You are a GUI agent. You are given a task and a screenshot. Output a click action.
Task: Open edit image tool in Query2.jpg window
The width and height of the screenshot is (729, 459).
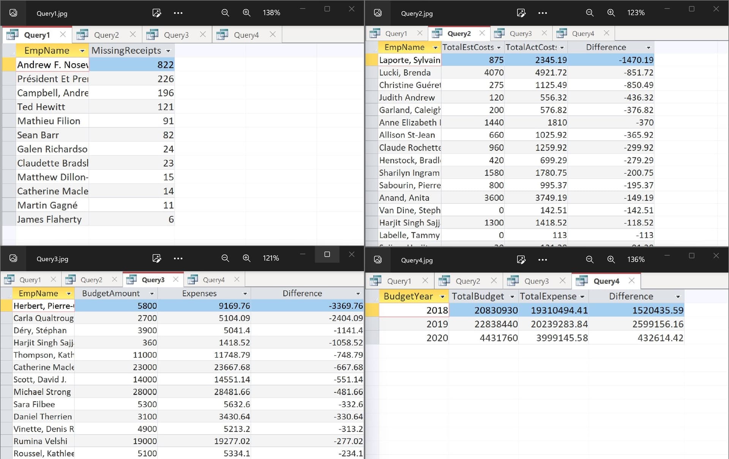click(x=521, y=13)
